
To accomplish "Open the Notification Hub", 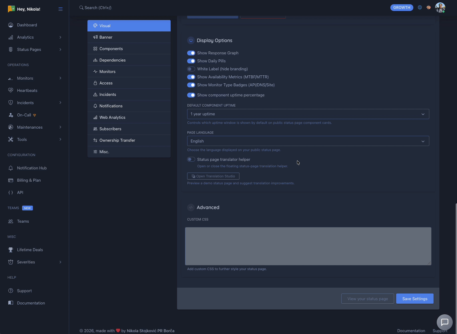I will 32,168.
